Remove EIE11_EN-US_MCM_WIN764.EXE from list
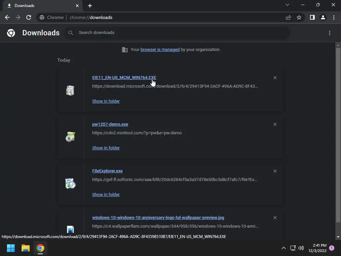The width and height of the screenshot is (341, 256). (x=275, y=78)
